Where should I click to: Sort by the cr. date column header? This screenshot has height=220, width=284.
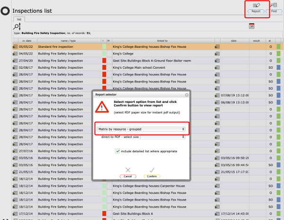click(26, 41)
